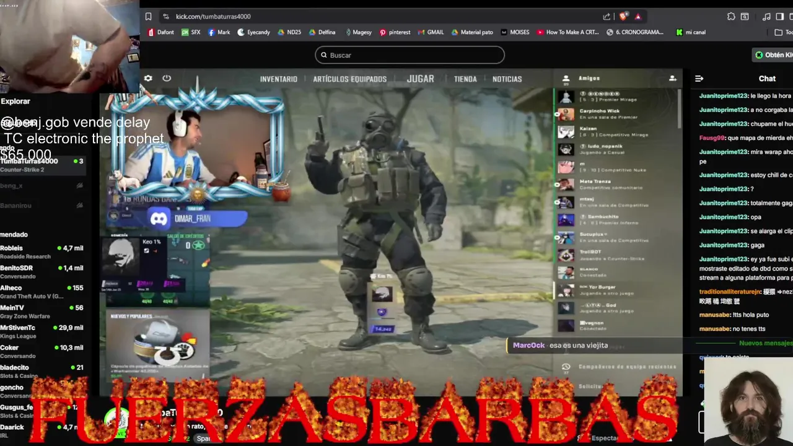Screen dimensions: 793x446
Task: Select friend Sambuchito in Amigos list
Action: 616,219
